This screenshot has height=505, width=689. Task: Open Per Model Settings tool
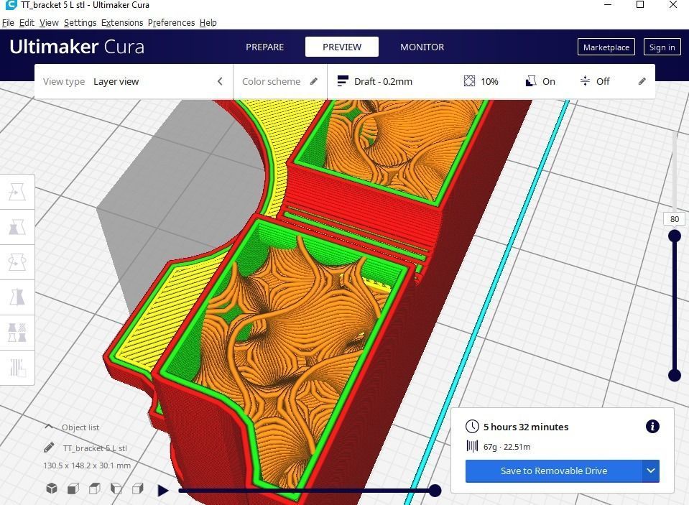[17, 333]
